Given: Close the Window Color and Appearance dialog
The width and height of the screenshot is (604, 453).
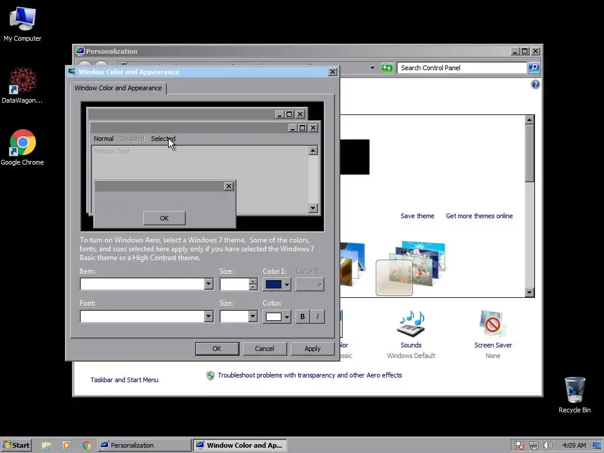Looking at the screenshot, I should click(333, 72).
